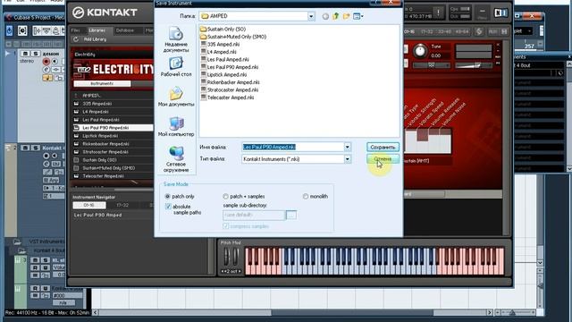Create new folder icon in save dialog
572x322 pixels.
point(346,16)
